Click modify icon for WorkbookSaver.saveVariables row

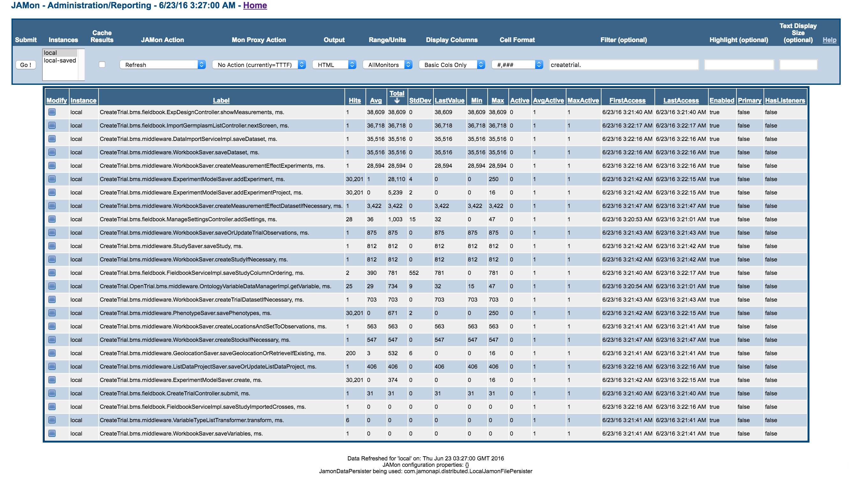[x=52, y=434]
